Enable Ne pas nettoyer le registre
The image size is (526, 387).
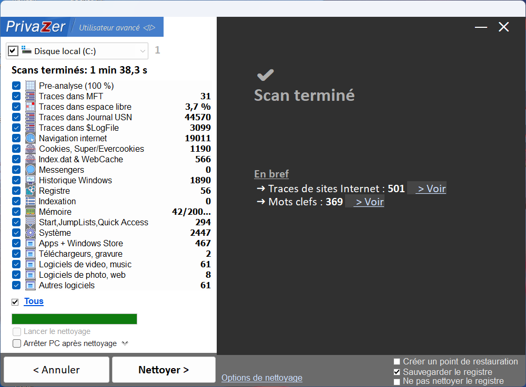pos(397,382)
